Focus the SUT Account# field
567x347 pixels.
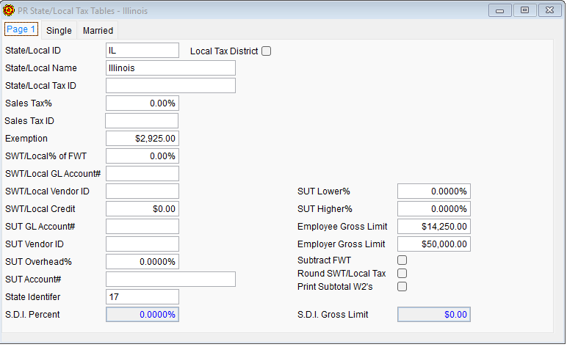(170, 279)
